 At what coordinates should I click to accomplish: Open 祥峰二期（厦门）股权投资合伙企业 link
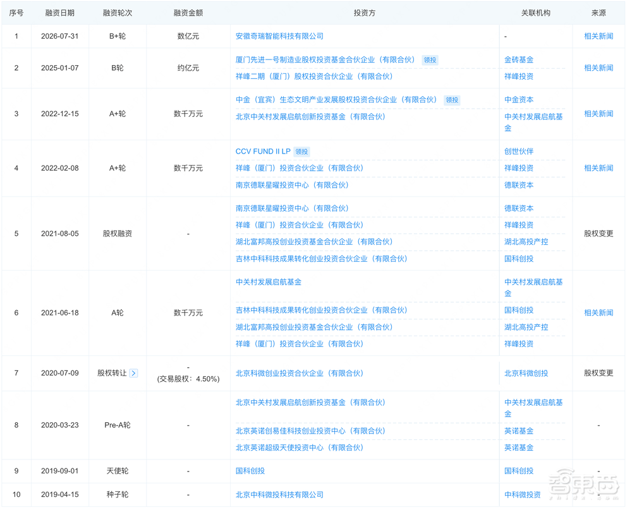(314, 76)
